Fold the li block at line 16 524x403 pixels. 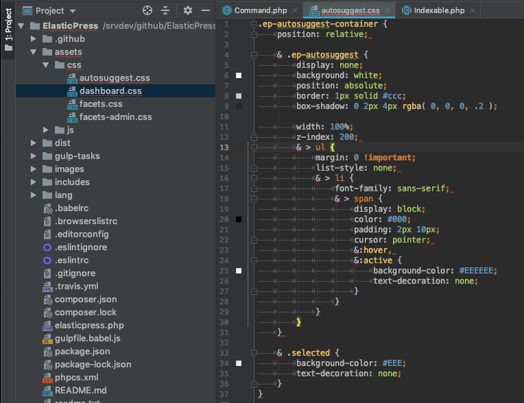[x=254, y=178]
